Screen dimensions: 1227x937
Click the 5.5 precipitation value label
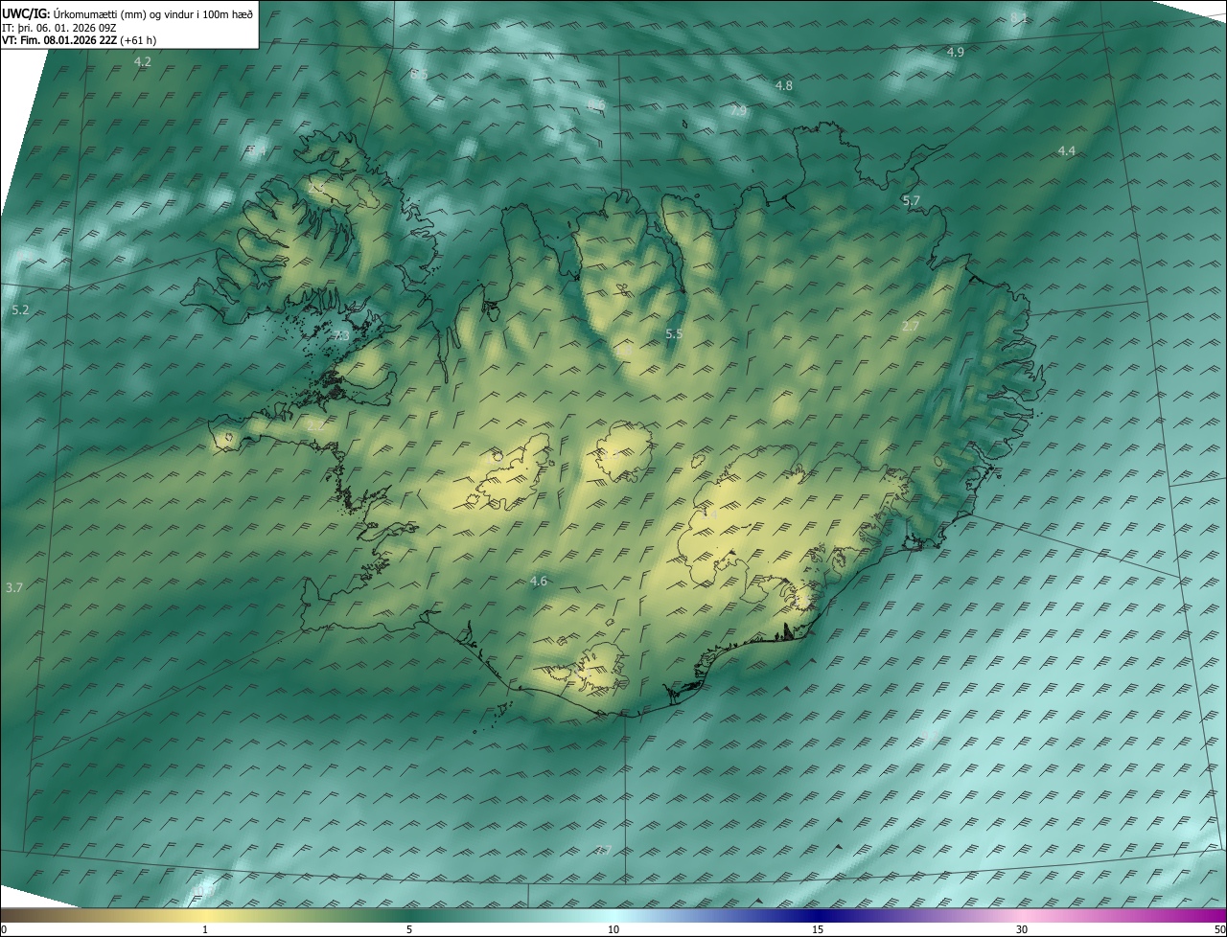(673, 333)
